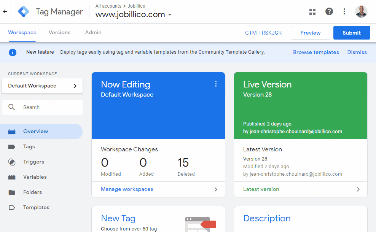Open Now Editing card options menu
376x232 pixels.
pos(216,84)
